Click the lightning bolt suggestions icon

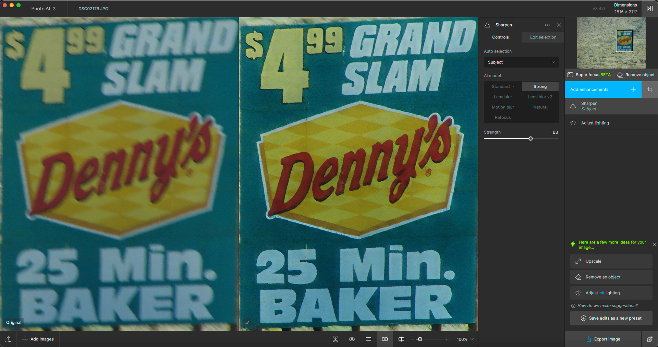click(x=573, y=244)
